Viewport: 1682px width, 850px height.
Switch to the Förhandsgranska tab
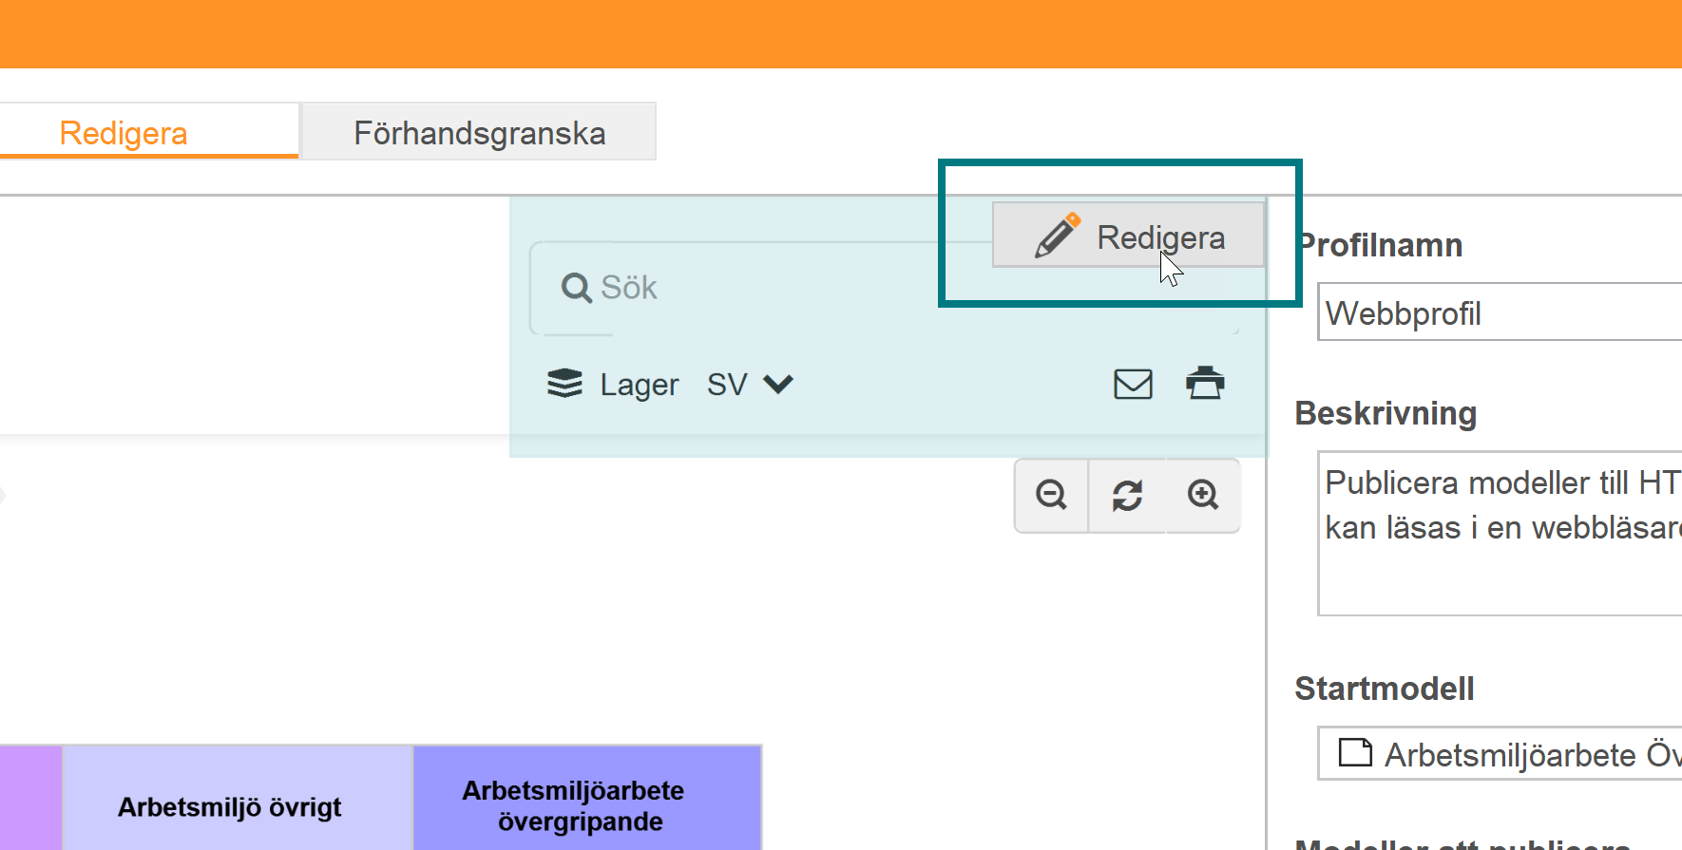click(x=479, y=132)
